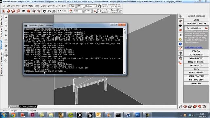
Task: Click the eye visibility icon in right strip
Action: click(x=180, y=35)
